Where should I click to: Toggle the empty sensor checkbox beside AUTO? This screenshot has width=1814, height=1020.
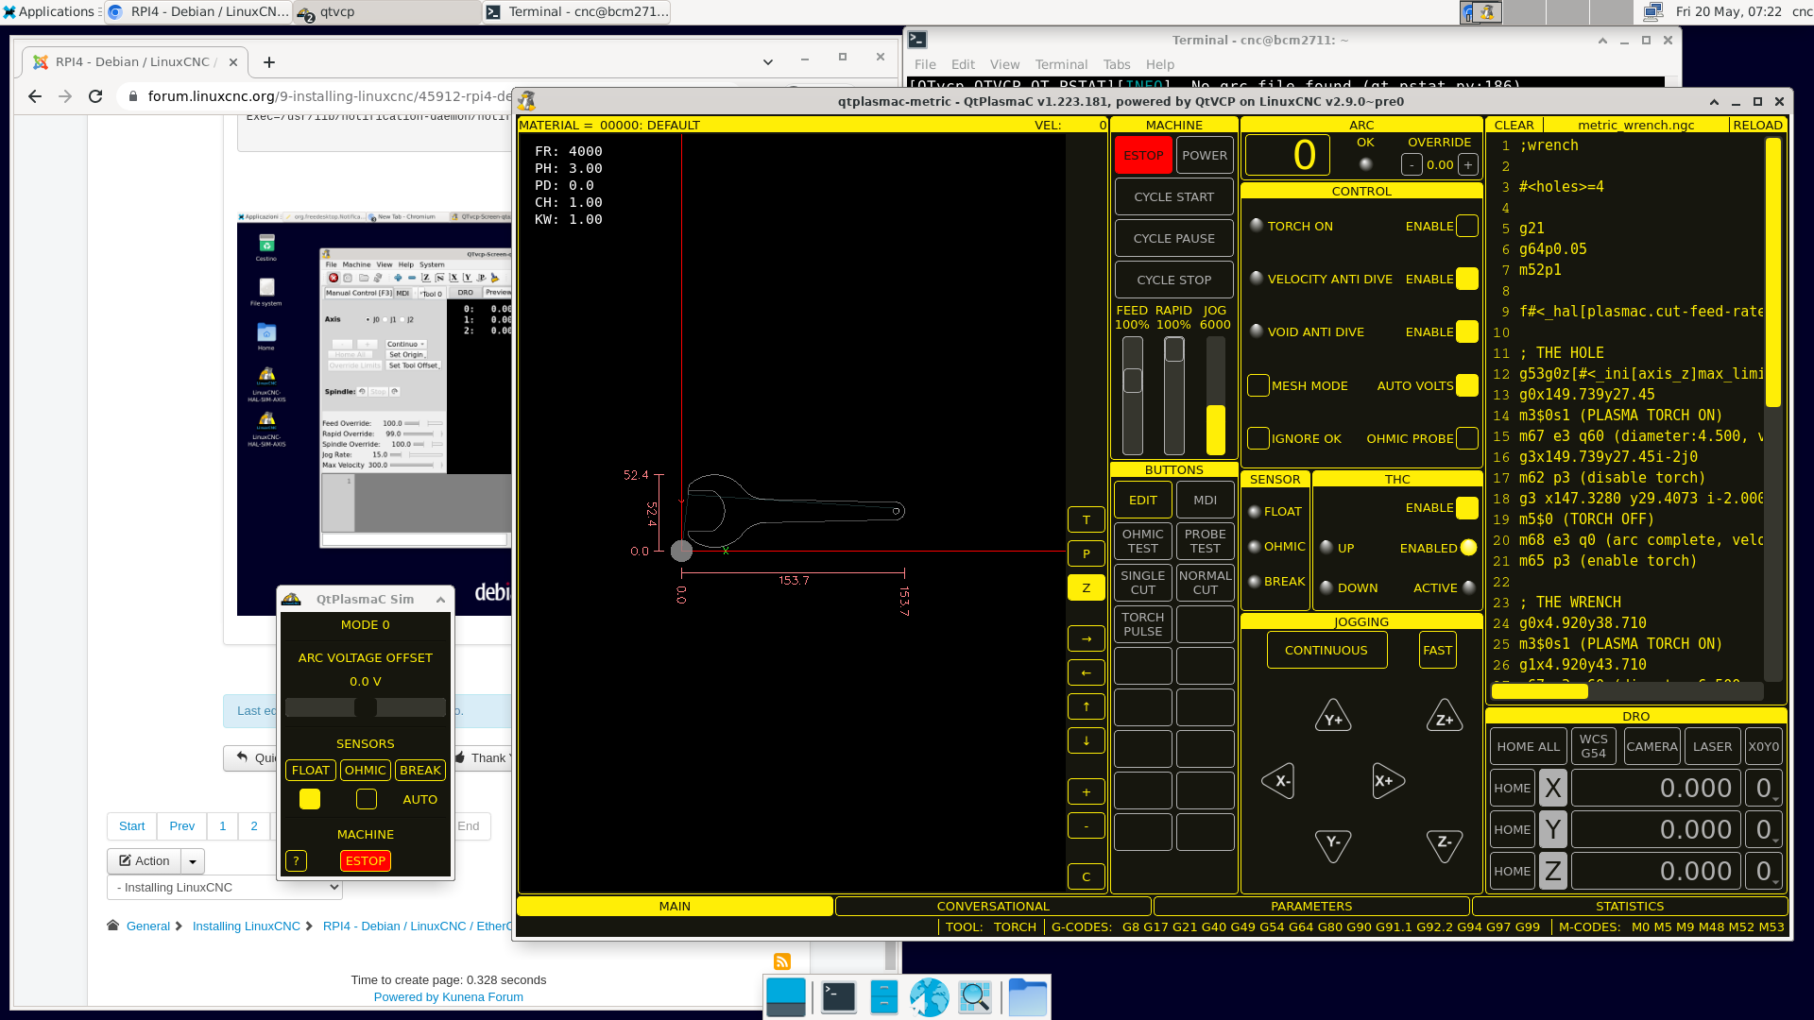tap(367, 799)
